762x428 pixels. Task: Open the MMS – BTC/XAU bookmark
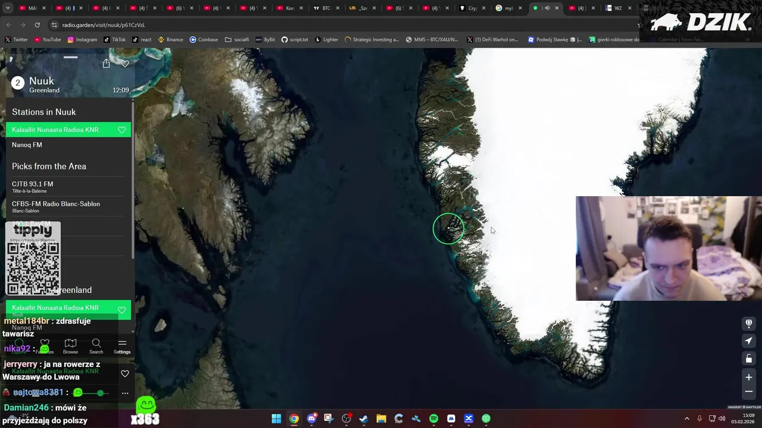(432, 40)
